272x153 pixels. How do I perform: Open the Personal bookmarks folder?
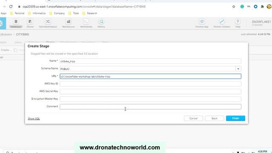click(x=17, y=13)
